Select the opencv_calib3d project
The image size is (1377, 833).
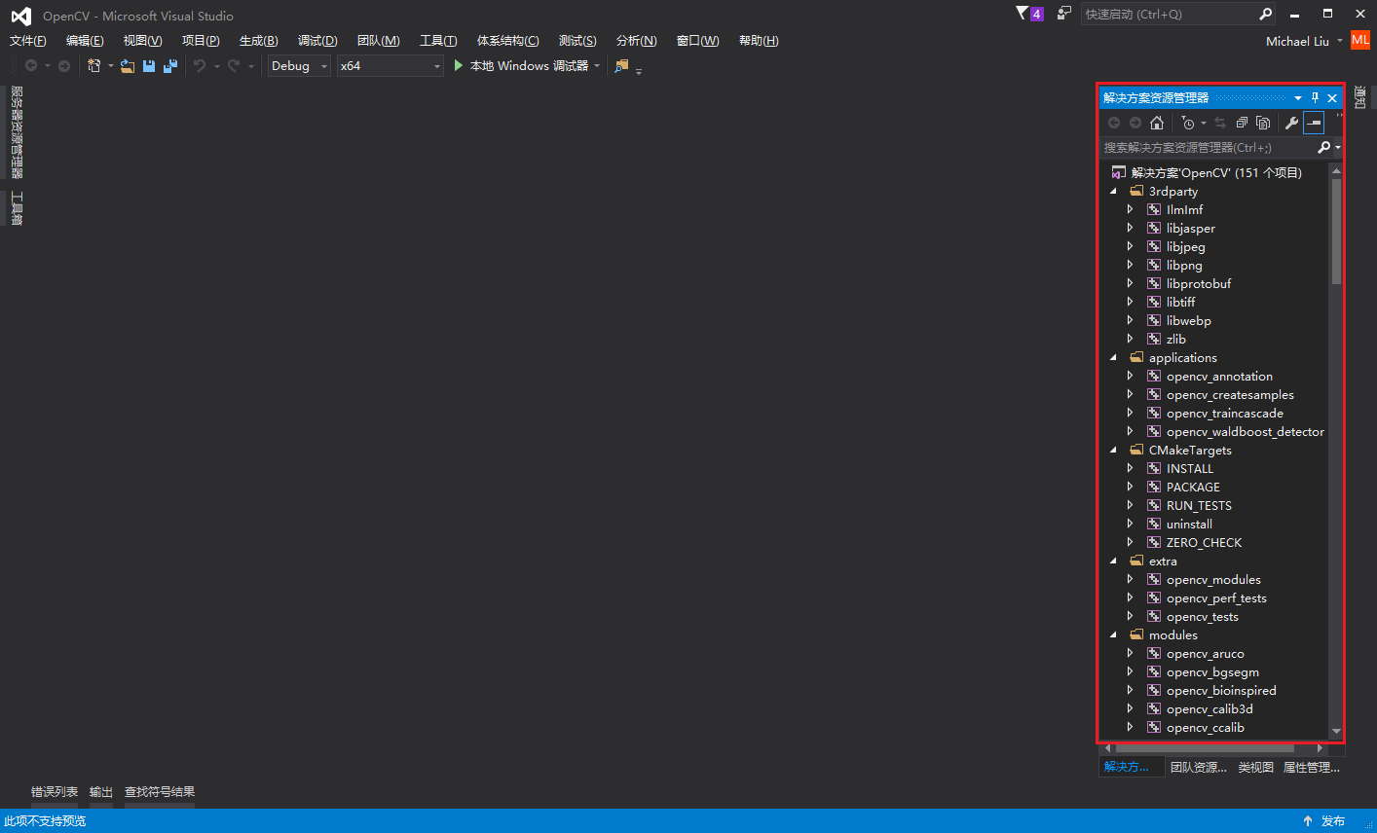1210,709
